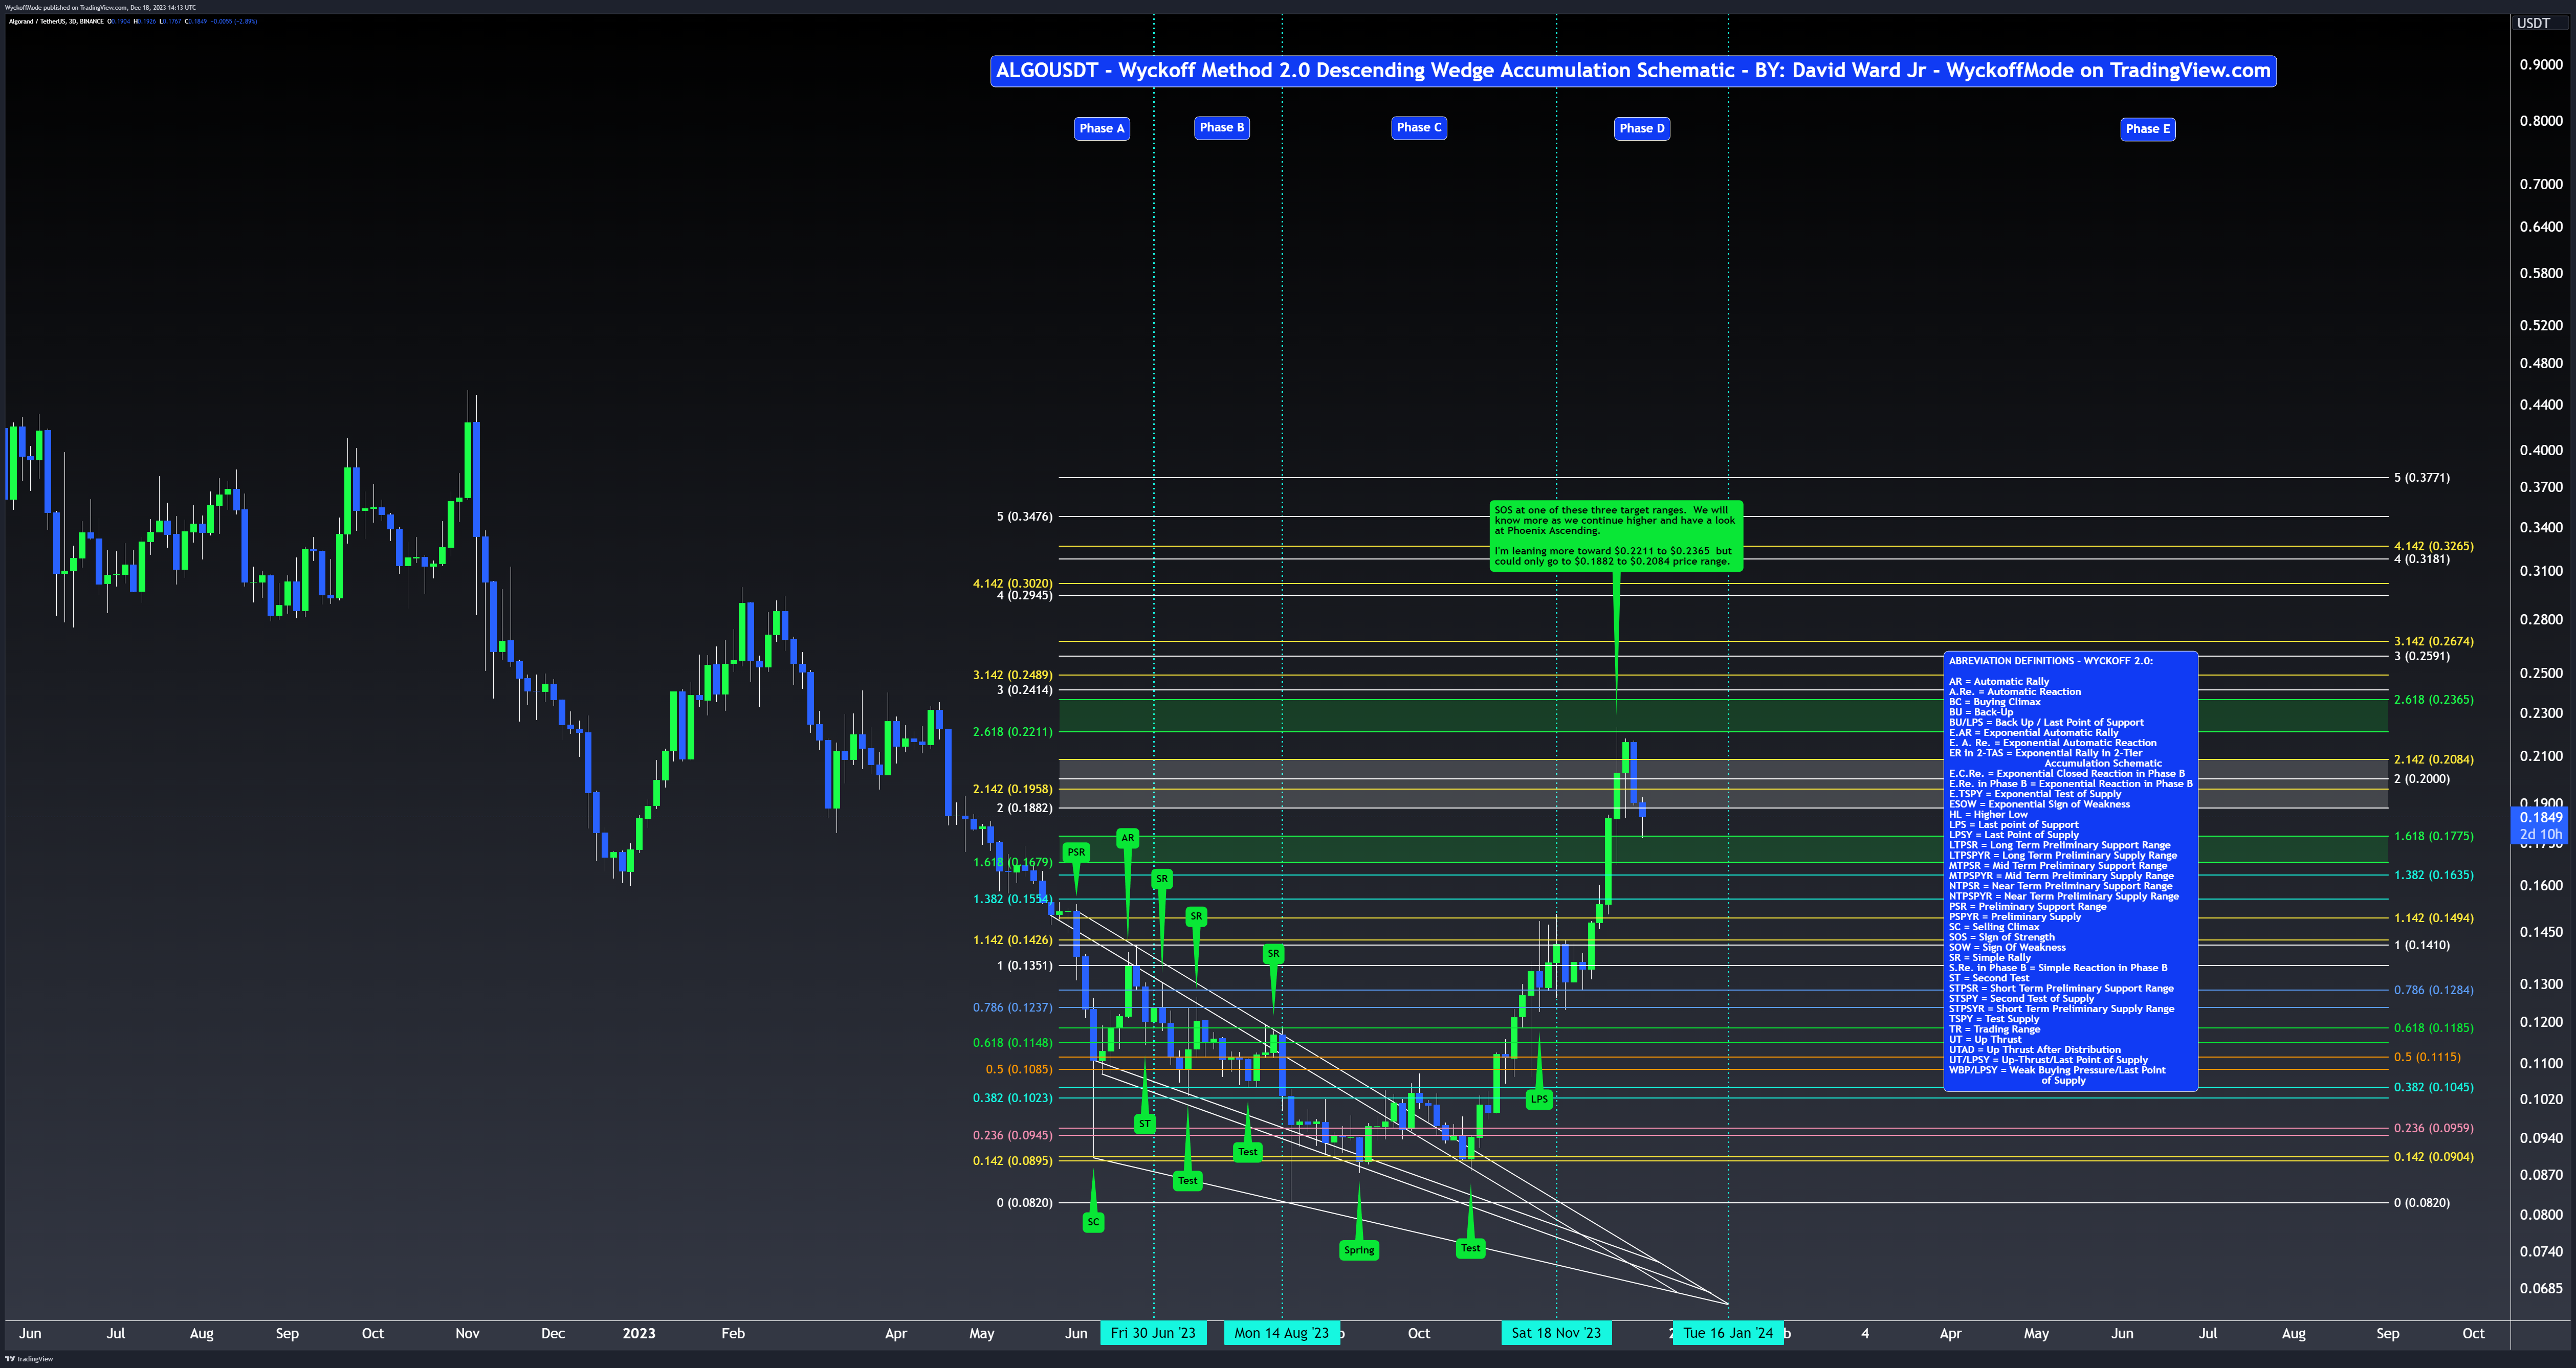Select the green PSR annotation label
The width and height of the screenshot is (2576, 1368).
[1076, 853]
